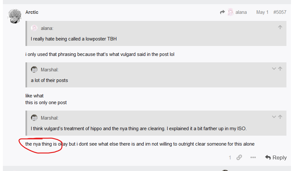Image resolution: width=299 pixels, height=171 pixels.
Task: Open post number #5057 link
Action: coord(280,12)
